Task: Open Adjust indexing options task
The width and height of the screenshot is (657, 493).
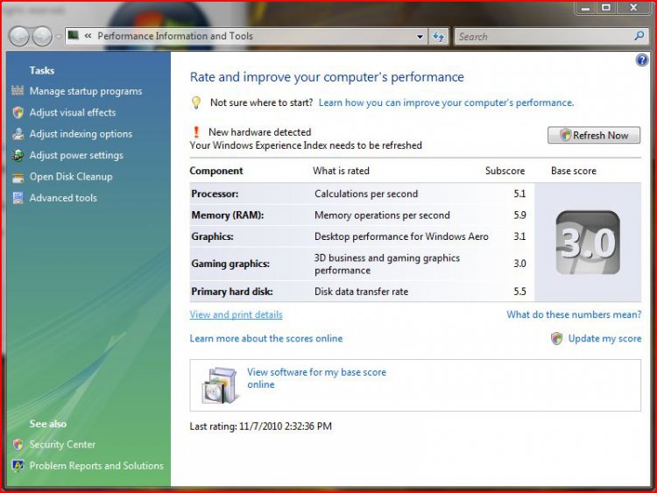Action: pos(81,134)
